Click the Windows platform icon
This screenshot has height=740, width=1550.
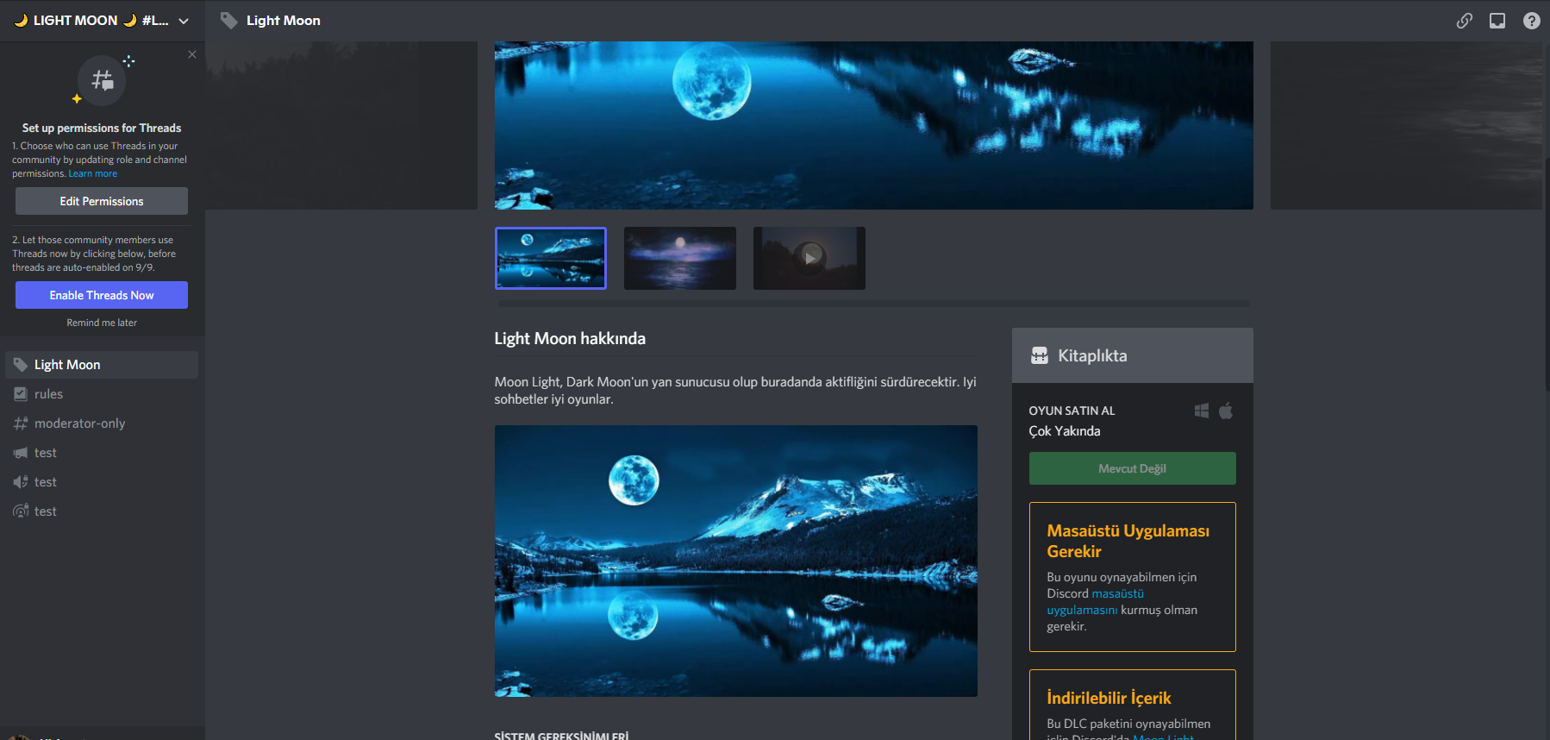[1202, 411]
